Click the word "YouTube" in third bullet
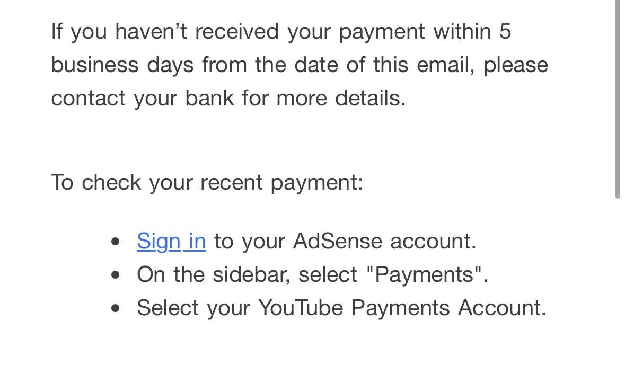Image resolution: width=625 pixels, height=383 pixels. pos(301,308)
